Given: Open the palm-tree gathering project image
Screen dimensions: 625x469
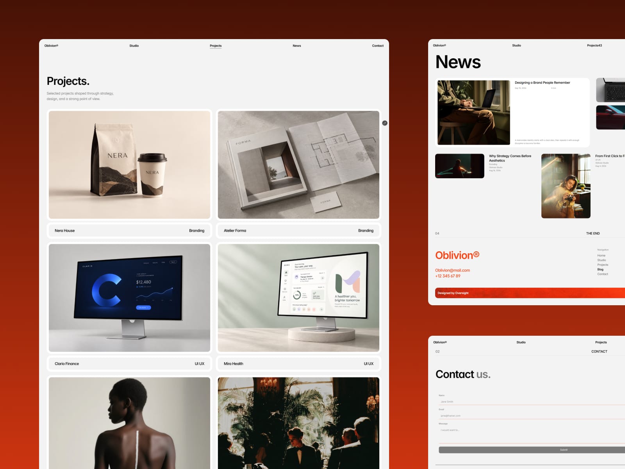Looking at the screenshot, I should [298, 423].
